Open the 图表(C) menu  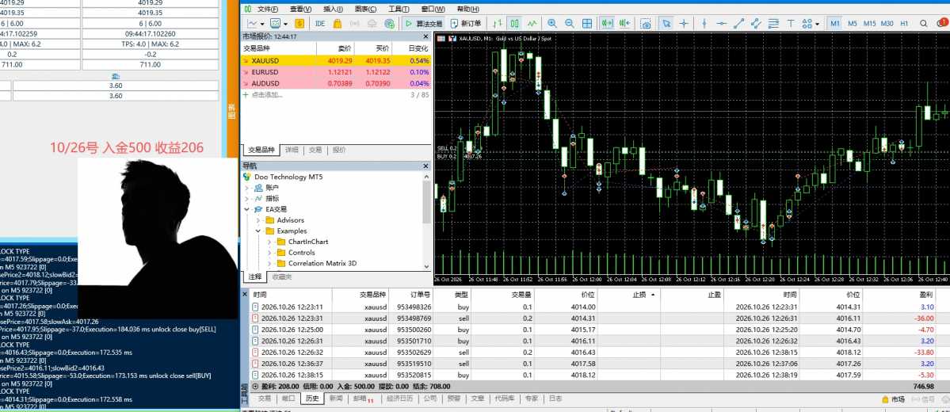click(x=365, y=9)
